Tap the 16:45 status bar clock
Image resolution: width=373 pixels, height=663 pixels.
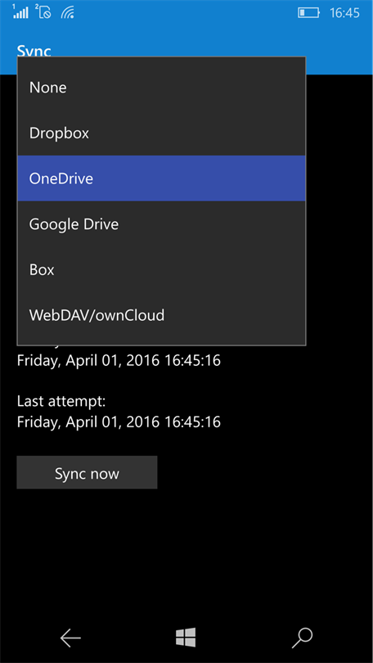344,12
